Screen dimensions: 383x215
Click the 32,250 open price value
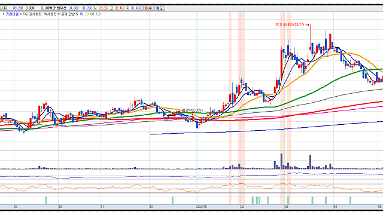(104, 8)
